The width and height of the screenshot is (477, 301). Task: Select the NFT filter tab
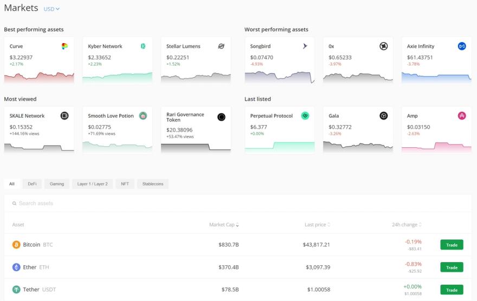point(125,184)
